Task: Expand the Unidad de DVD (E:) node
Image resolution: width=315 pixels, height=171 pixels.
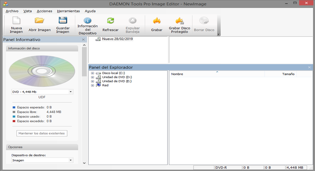Action: pyautogui.click(x=92, y=81)
